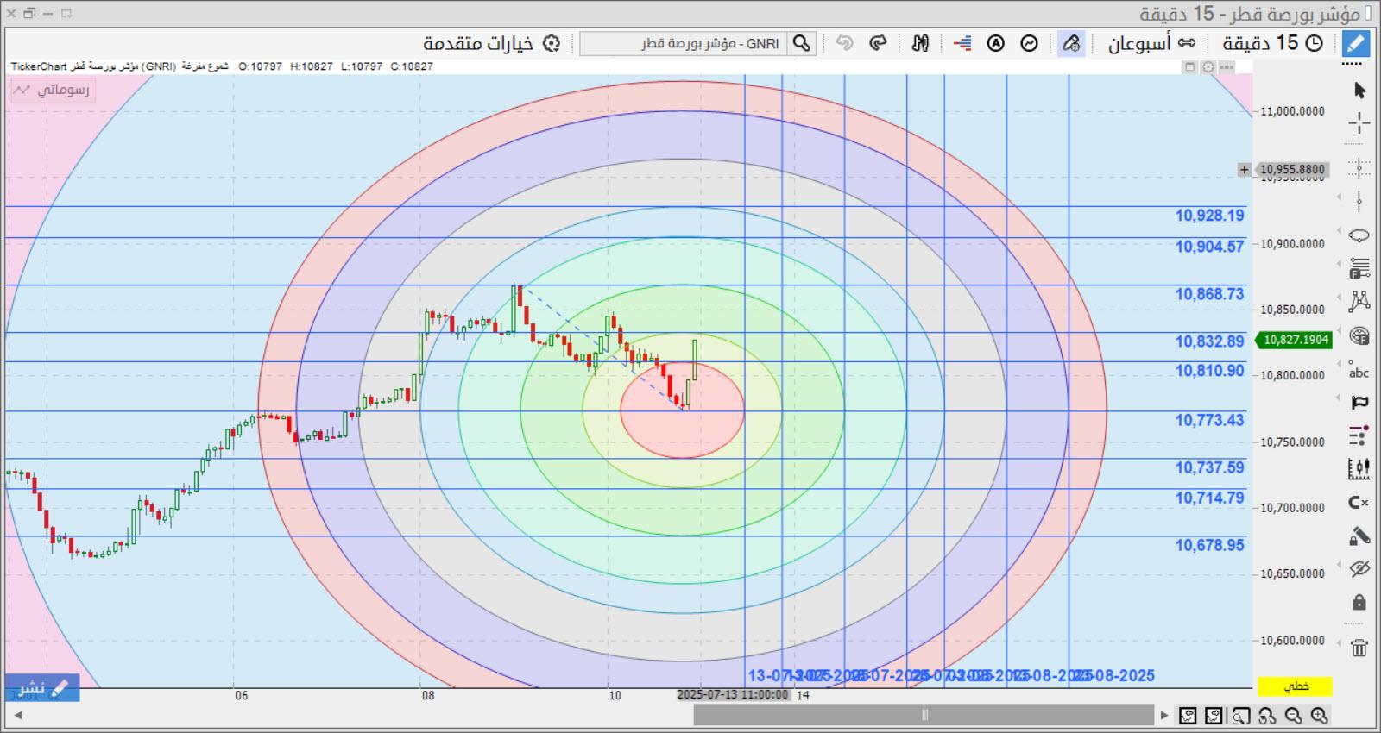
Task: Select the candlestick measure ruler tool
Action: pos(1359,469)
